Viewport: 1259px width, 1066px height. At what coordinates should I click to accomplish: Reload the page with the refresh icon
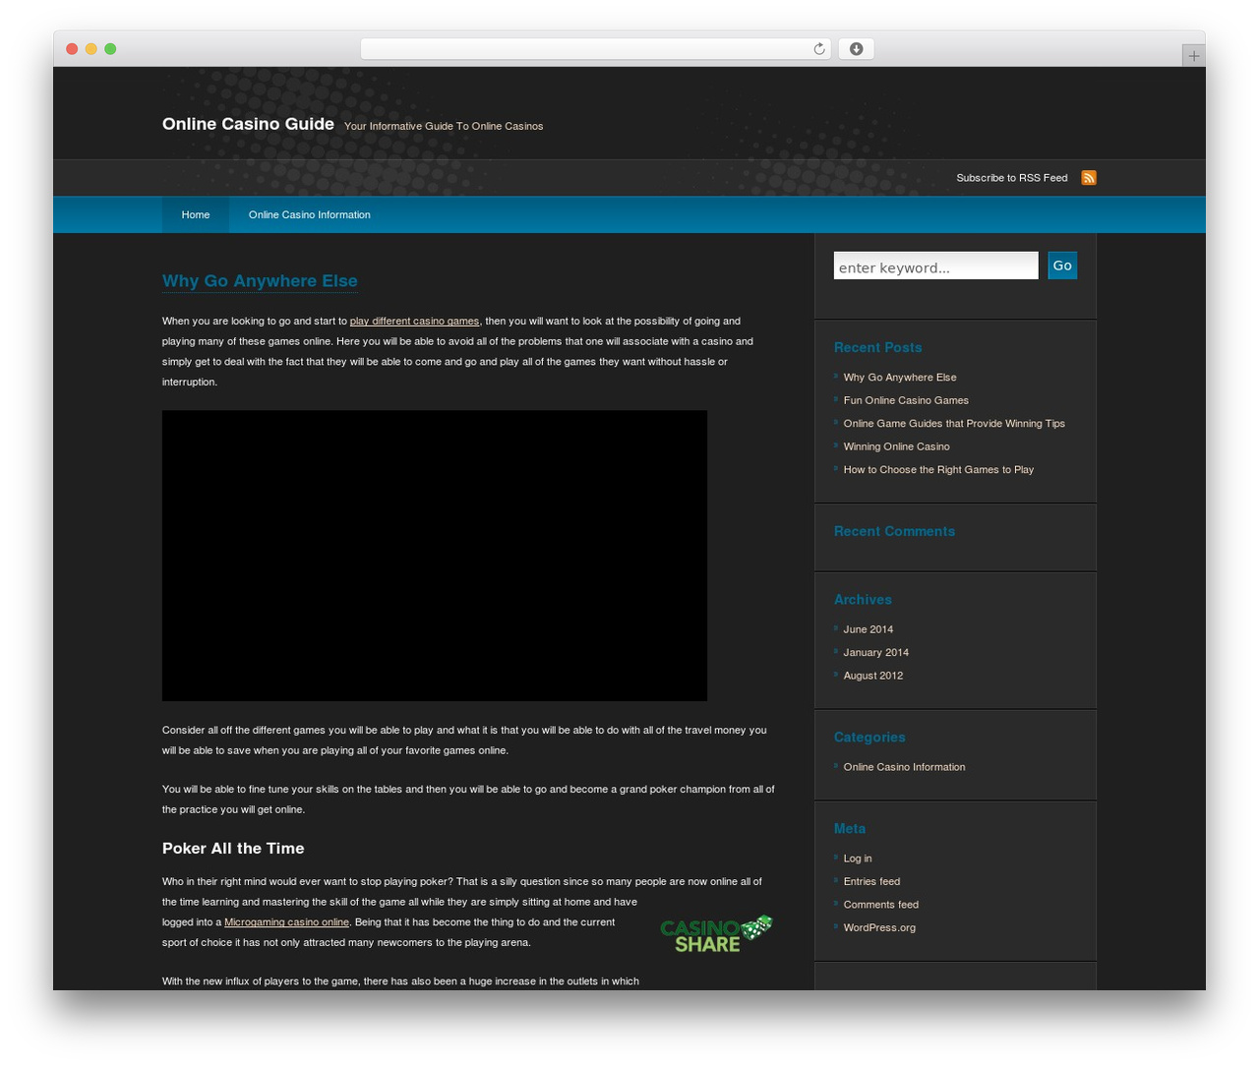pos(818,49)
